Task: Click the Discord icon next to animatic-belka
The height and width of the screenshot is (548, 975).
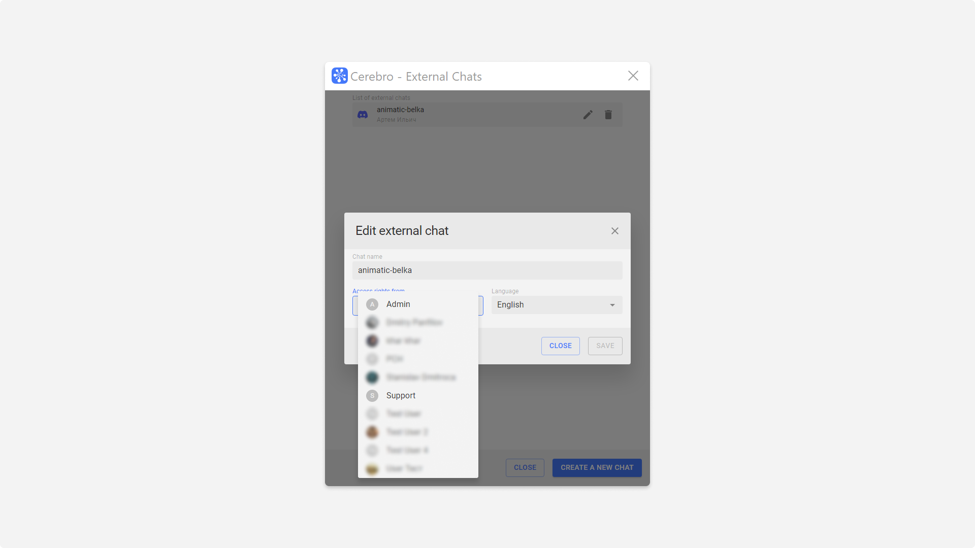Action: coord(362,114)
